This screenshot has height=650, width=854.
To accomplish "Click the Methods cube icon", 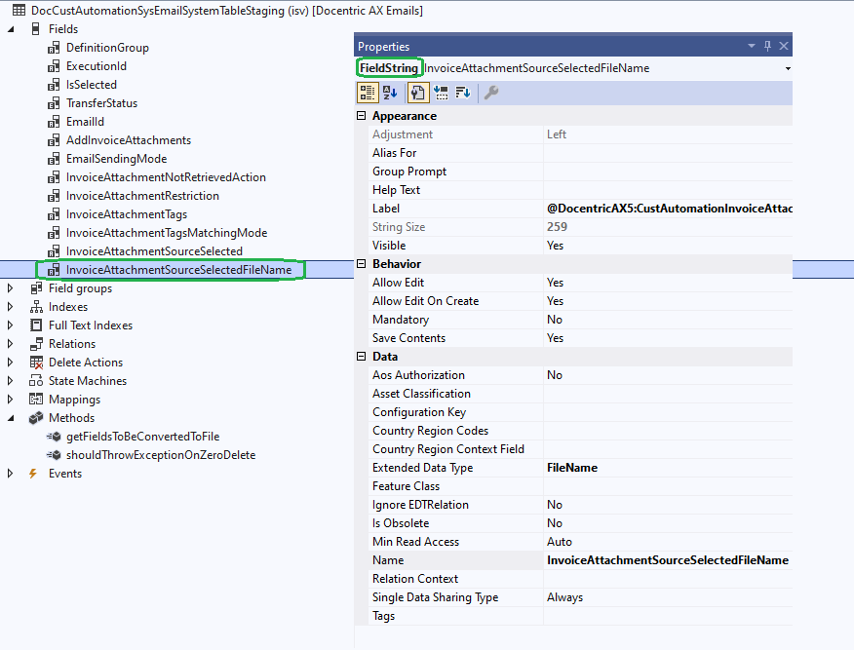I will click(x=35, y=418).
